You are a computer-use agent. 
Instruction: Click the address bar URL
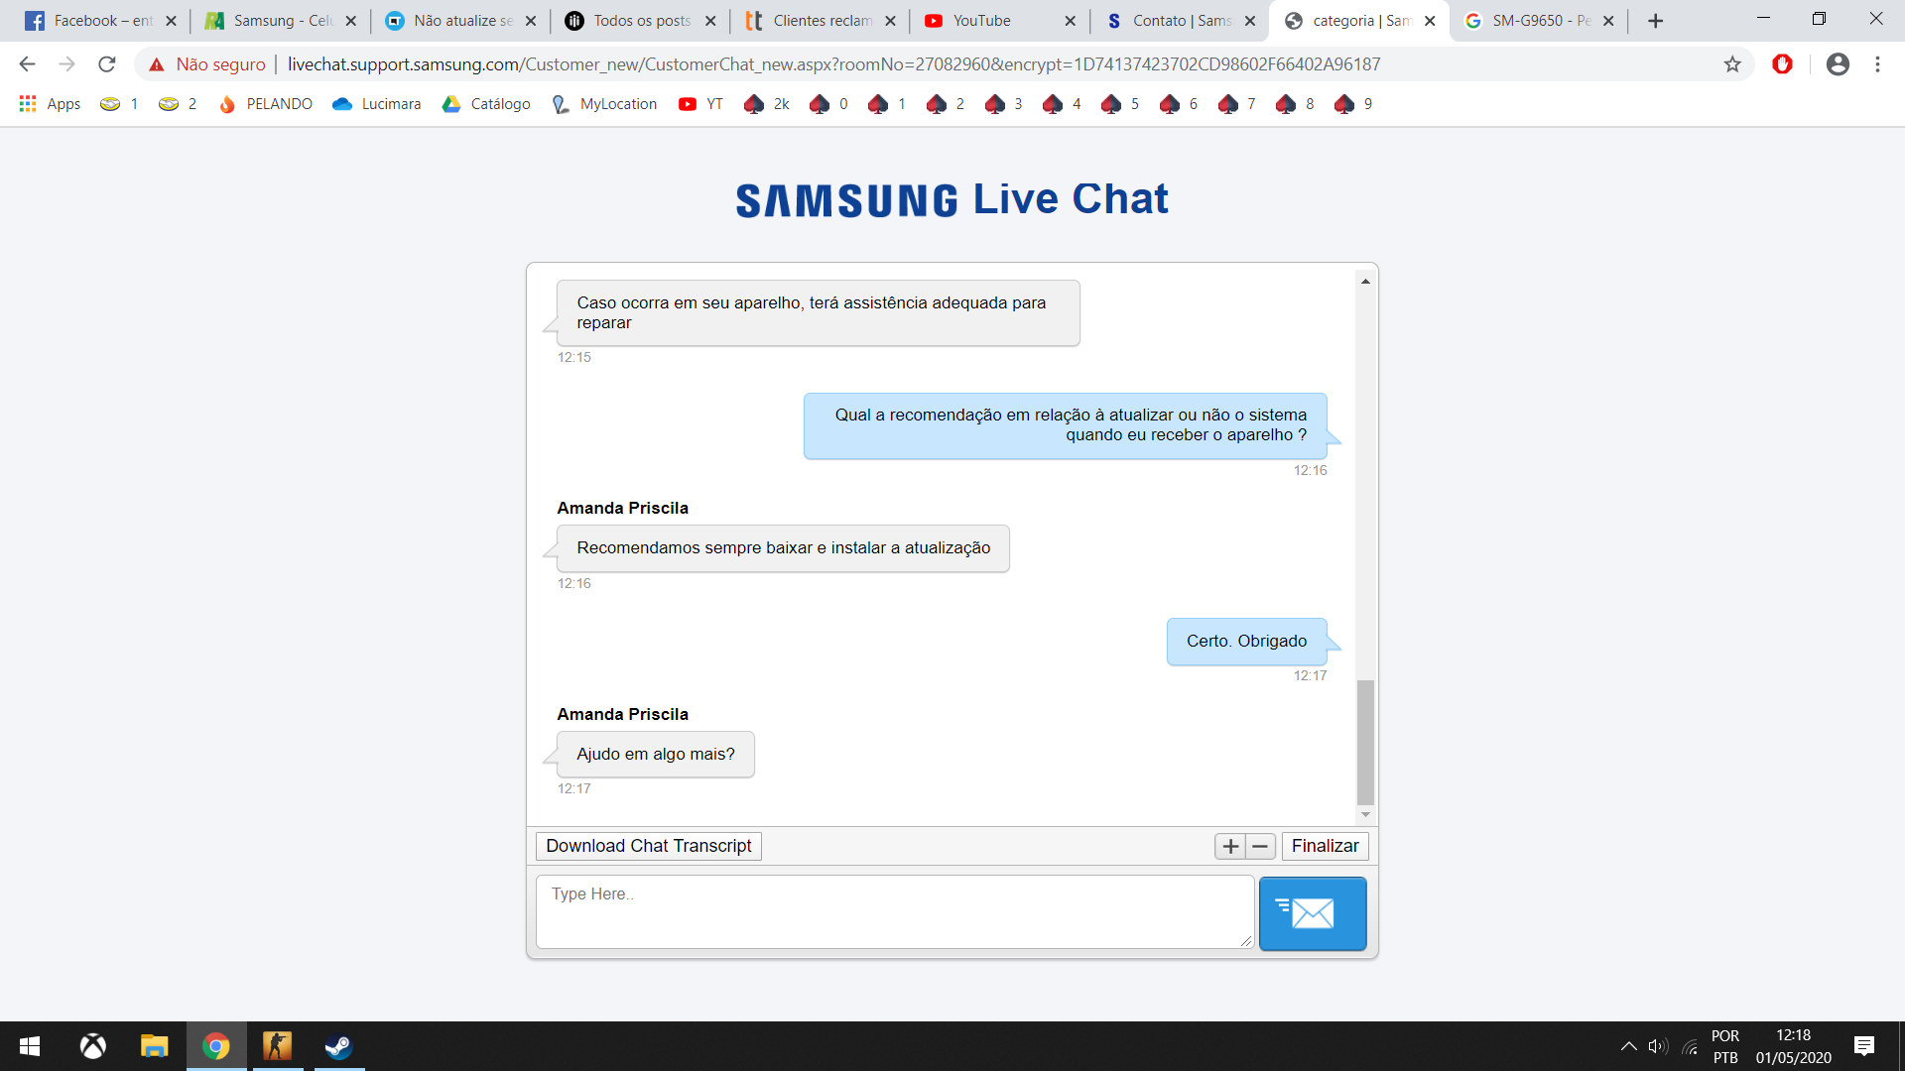pyautogui.click(x=833, y=64)
